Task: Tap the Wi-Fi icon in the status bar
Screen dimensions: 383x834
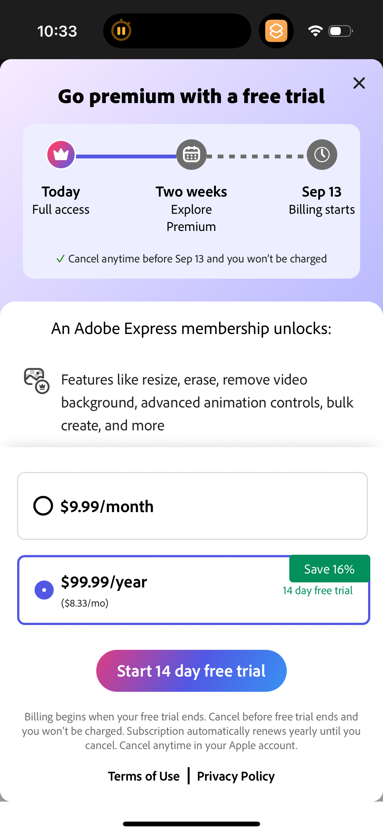Action: coord(315,30)
